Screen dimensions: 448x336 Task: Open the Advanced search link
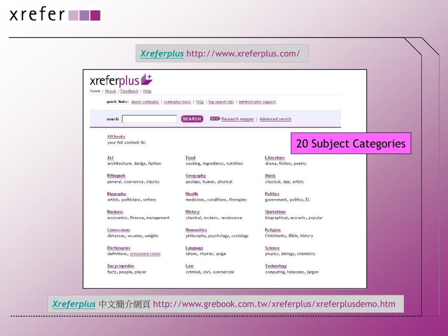276,119
